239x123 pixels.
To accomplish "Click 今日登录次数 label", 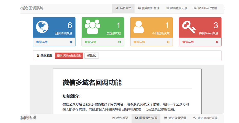I will click(161, 33).
